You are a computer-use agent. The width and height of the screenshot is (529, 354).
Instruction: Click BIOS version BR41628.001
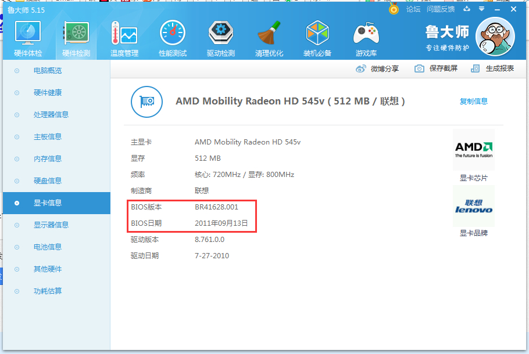[x=216, y=207]
